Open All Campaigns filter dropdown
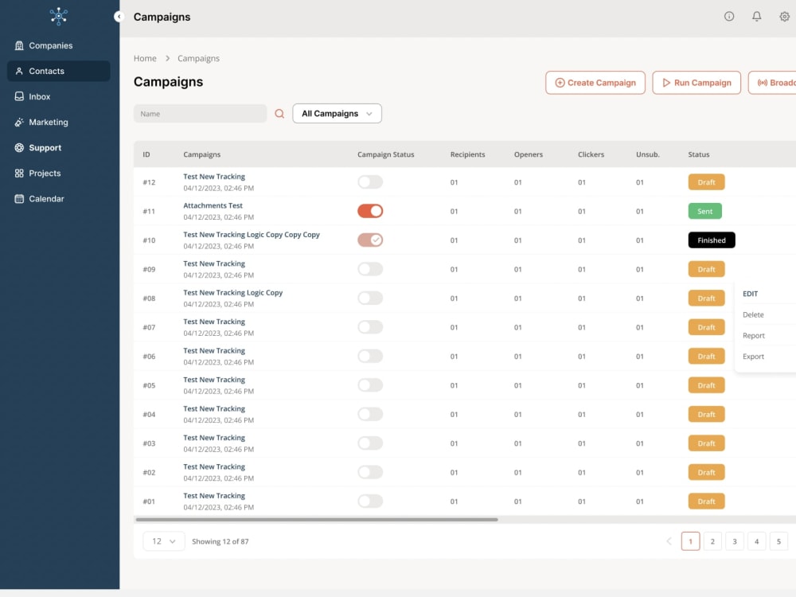This screenshot has height=597, width=796. coord(337,114)
